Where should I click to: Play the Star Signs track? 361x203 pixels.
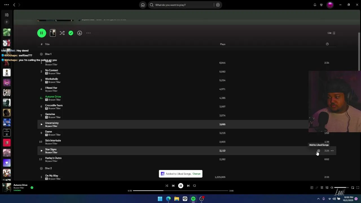point(41,151)
